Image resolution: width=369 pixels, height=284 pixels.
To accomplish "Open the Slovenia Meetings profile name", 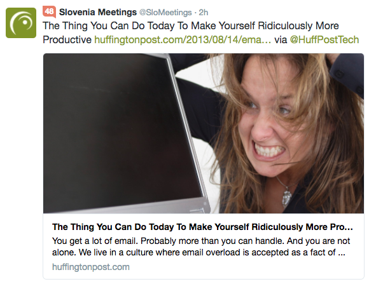I will click(98, 12).
